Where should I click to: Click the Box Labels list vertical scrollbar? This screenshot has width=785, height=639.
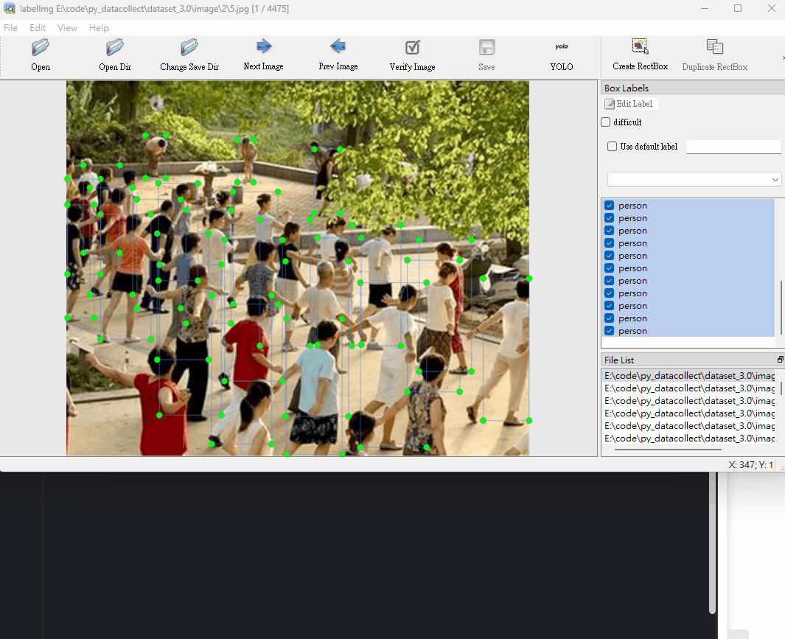(781, 306)
